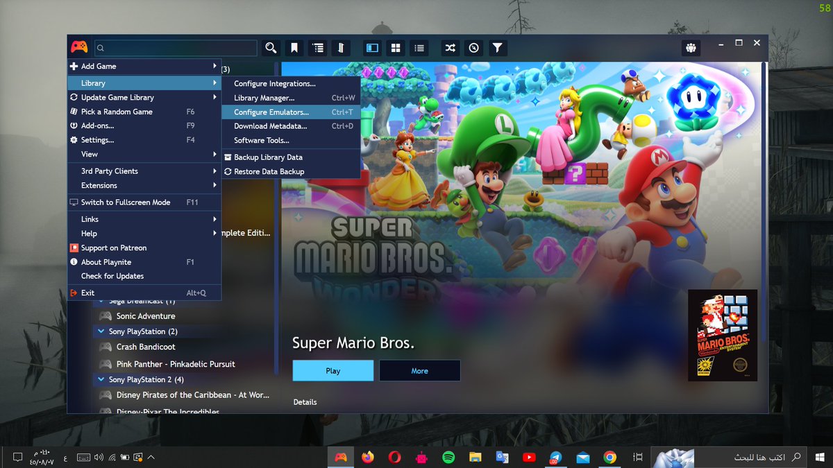
Task: Click the community icon near window controls
Action: tap(691, 48)
